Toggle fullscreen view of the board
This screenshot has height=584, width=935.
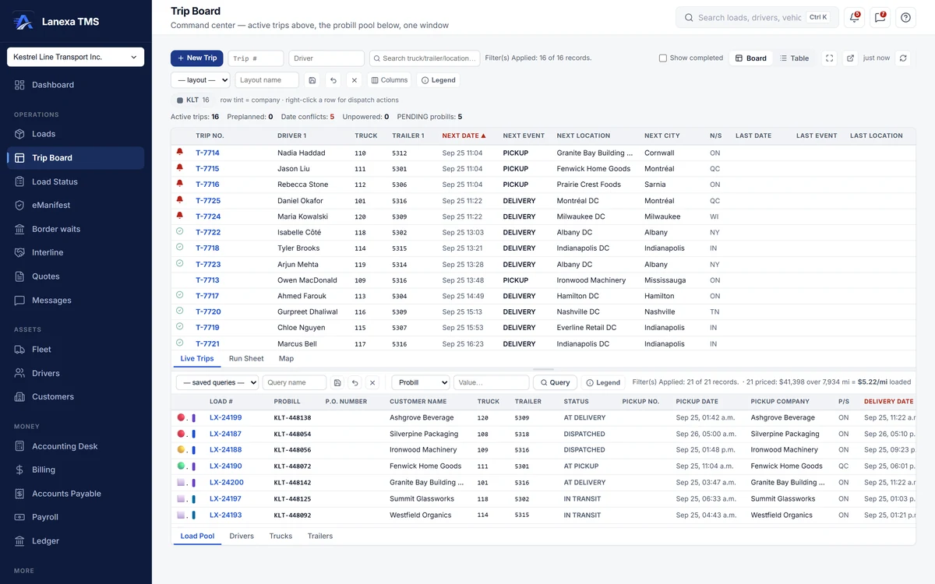(x=830, y=58)
